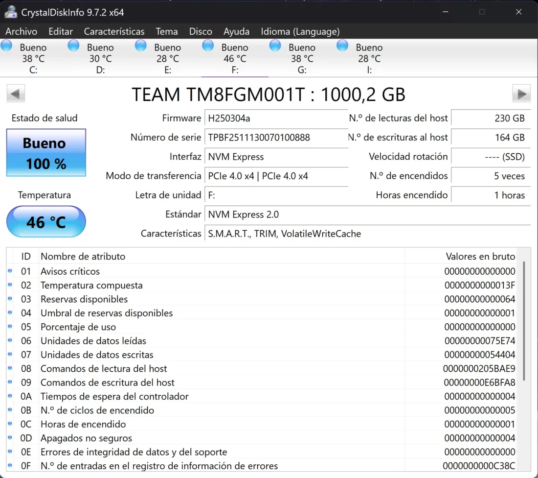Click the Firmware field H250304a

(276, 118)
